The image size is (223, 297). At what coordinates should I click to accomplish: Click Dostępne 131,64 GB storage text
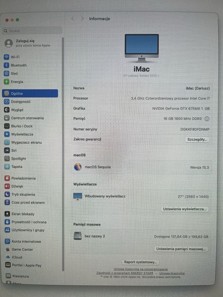181,237
